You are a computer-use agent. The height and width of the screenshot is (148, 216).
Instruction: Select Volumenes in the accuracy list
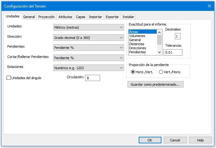pos(137,36)
